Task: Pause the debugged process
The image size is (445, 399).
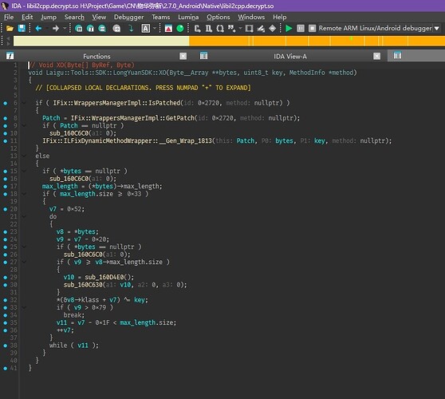Action: tap(301, 29)
